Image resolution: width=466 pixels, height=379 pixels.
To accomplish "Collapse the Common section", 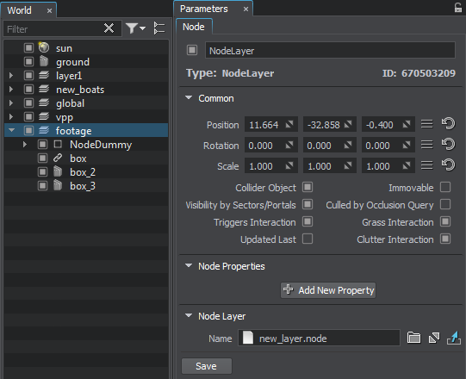I will [x=189, y=98].
